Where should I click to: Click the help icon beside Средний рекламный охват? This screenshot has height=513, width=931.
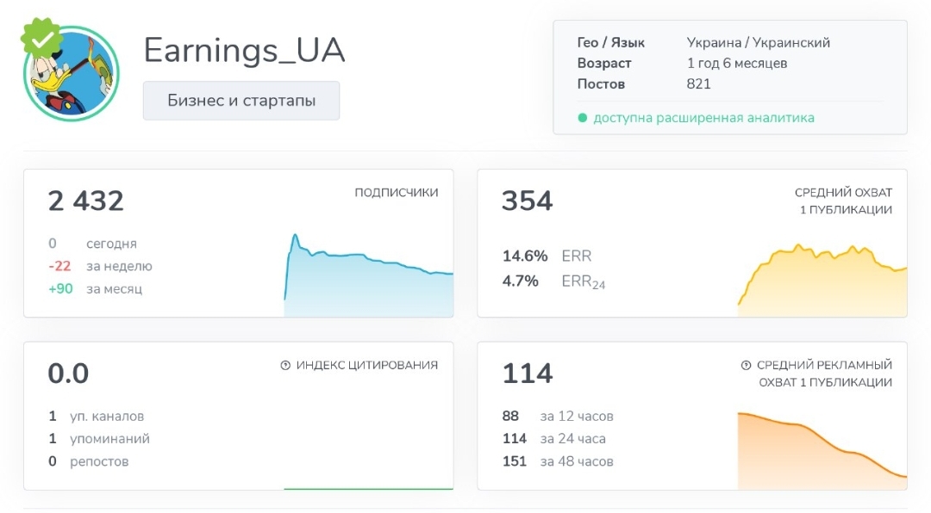click(x=747, y=364)
